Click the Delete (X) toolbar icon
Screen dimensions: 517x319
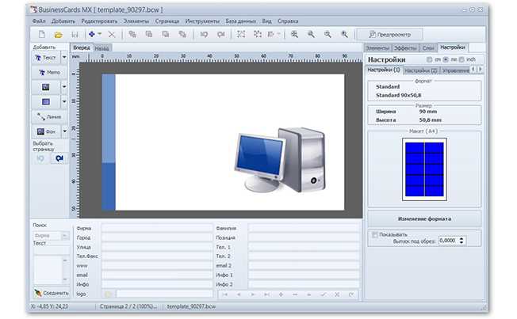click(x=112, y=35)
